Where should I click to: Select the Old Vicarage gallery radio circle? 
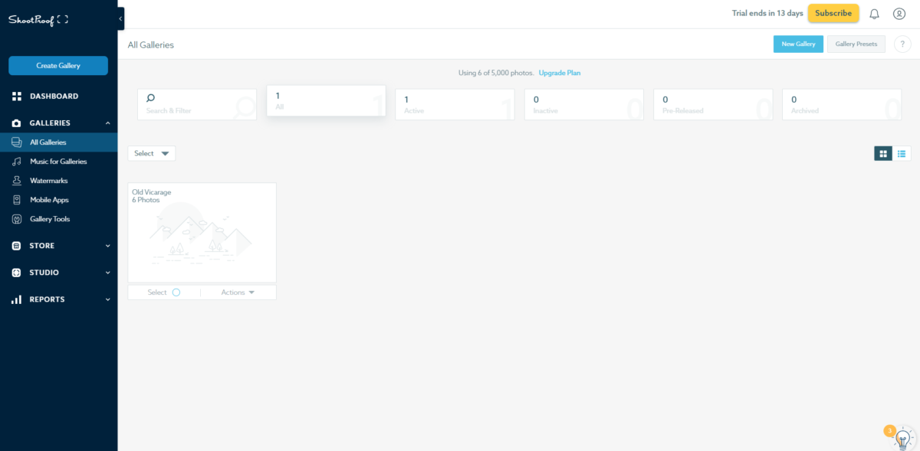[x=176, y=292]
